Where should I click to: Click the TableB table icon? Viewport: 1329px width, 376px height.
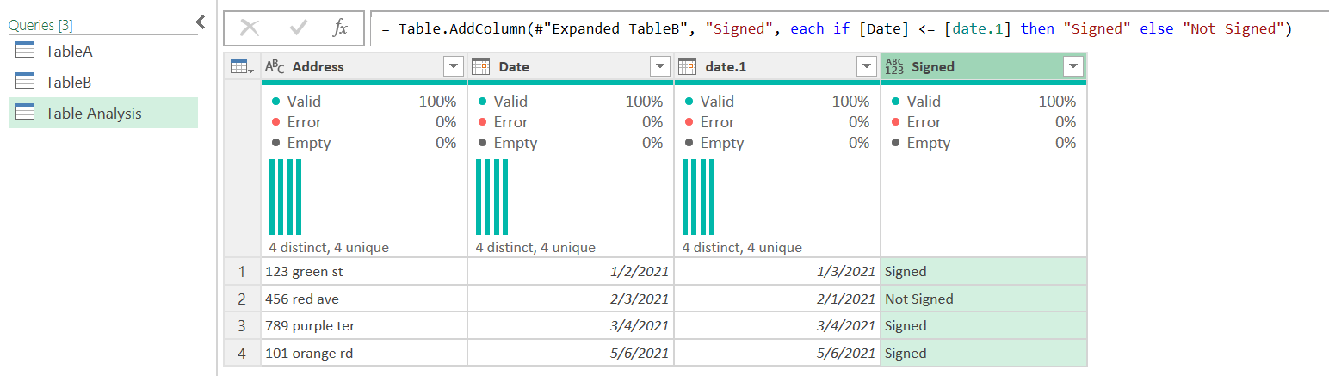[x=26, y=82]
